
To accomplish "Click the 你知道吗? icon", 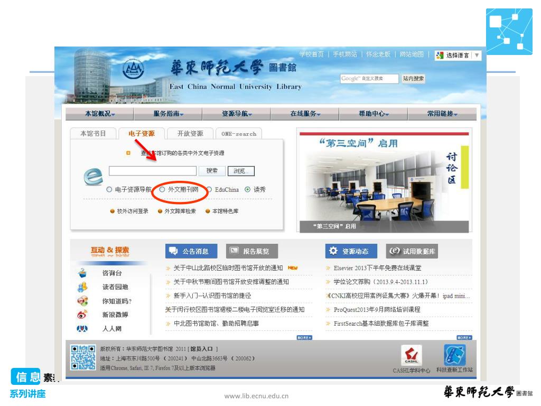I will (x=82, y=301).
